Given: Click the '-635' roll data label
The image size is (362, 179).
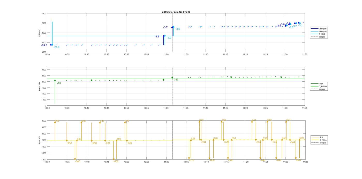Looking at the screenshot, I should pyautogui.click(x=274, y=142).
